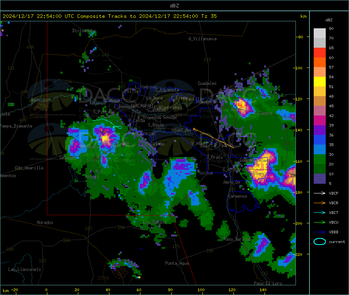
Task: Click the cyan 'current' ellipse legend icon
Action: tap(320, 242)
